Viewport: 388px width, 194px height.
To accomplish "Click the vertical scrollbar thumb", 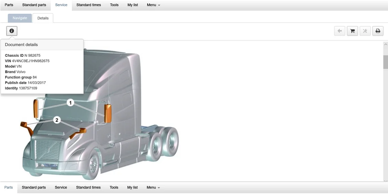I will pyautogui.click(x=385, y=62).
